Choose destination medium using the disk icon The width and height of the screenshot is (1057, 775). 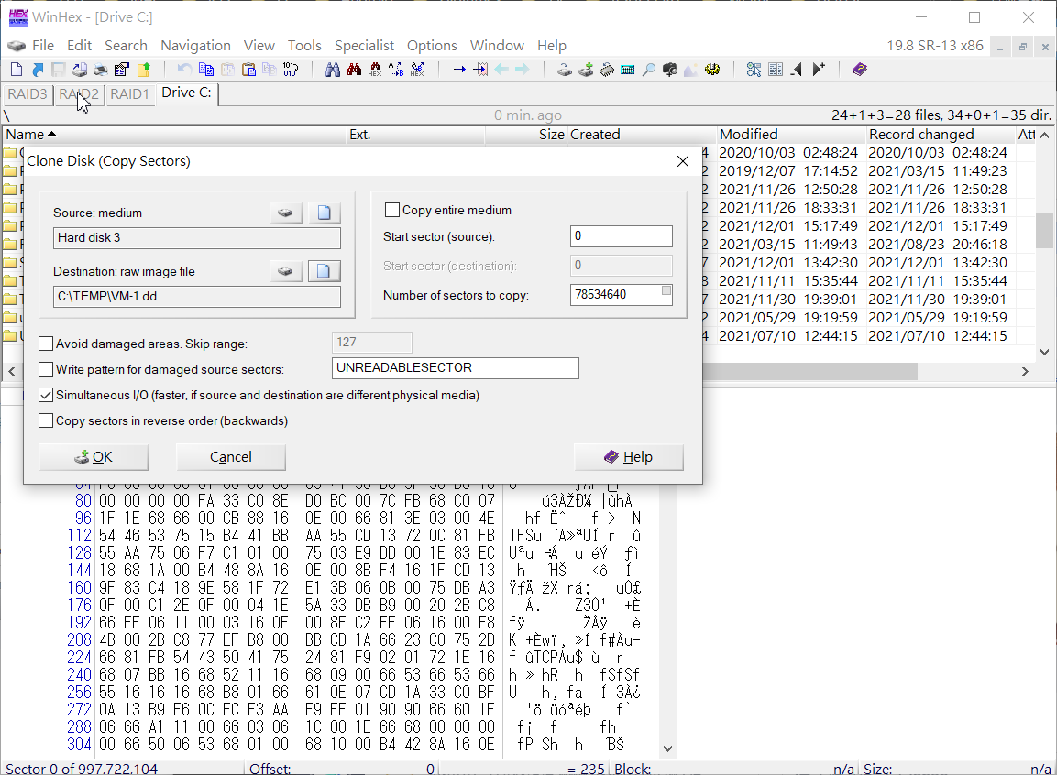click(286, 271)
